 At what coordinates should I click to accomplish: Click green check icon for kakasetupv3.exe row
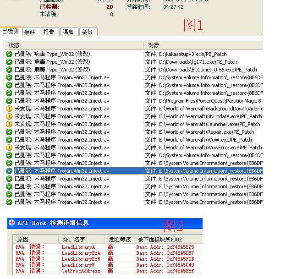coord(9,54)
